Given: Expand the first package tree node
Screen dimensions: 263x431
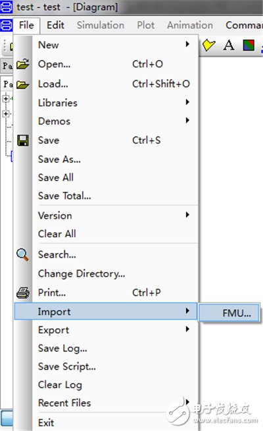Looking at the screenshot, I should pos(6,98).
